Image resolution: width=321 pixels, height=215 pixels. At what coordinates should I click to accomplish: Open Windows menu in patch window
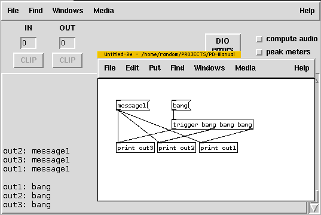click(209, 68)
